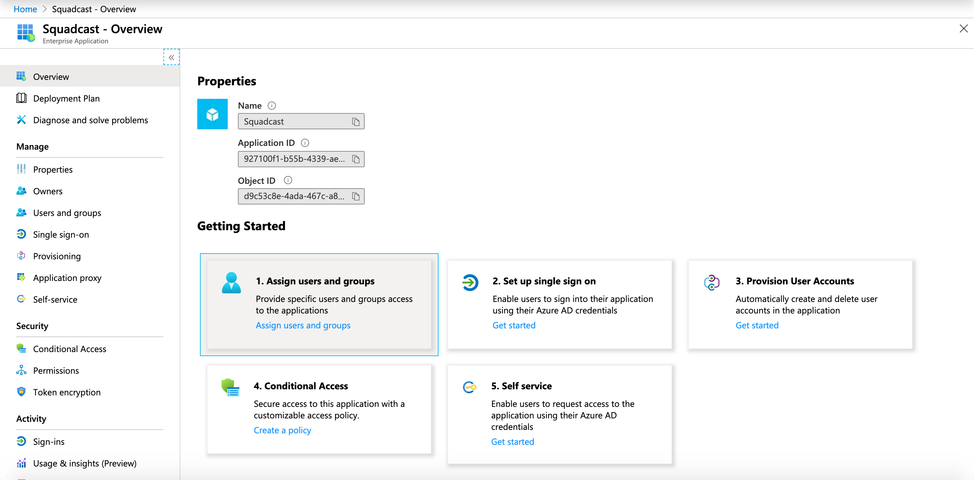The image size is (974, 480).
Task: Click Get started under Provision User Accounts
Action: click(756, 325)
